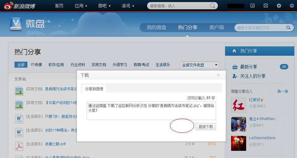Screen dimensions: 297x158
Task: Click 换一换 to refresh sharers
Action: 283,91
